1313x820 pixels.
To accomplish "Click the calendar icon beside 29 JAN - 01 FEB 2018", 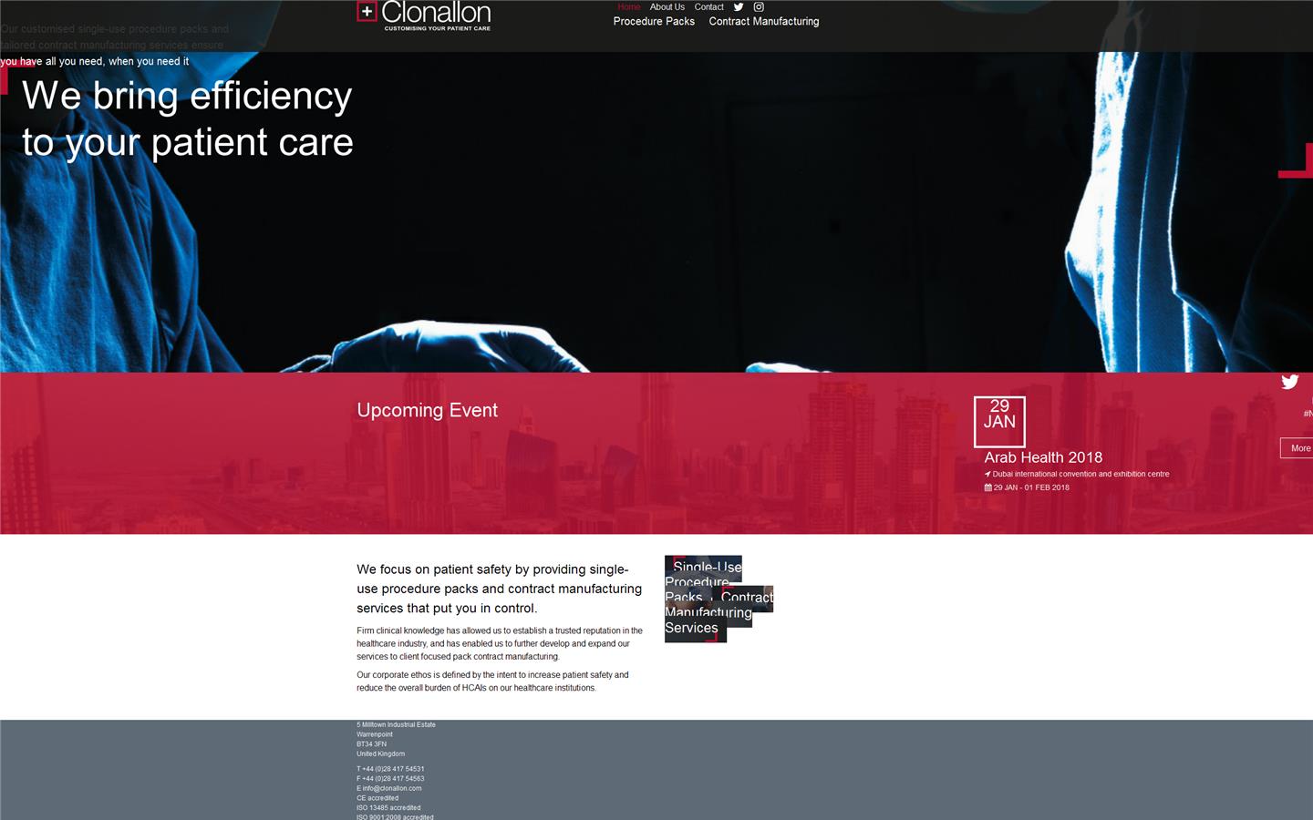I will 987,487.
